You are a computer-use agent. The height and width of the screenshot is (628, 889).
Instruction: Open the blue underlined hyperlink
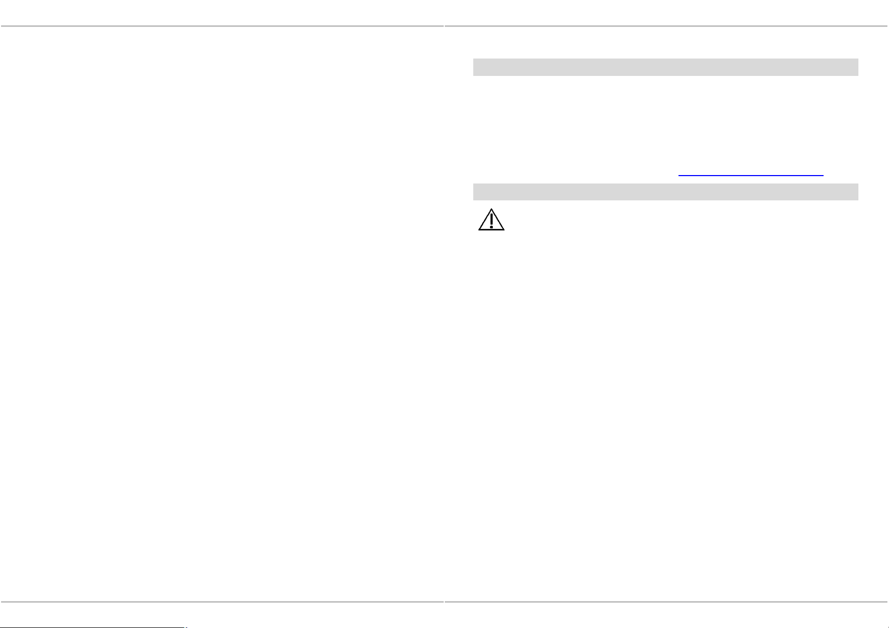click(751, 174)
